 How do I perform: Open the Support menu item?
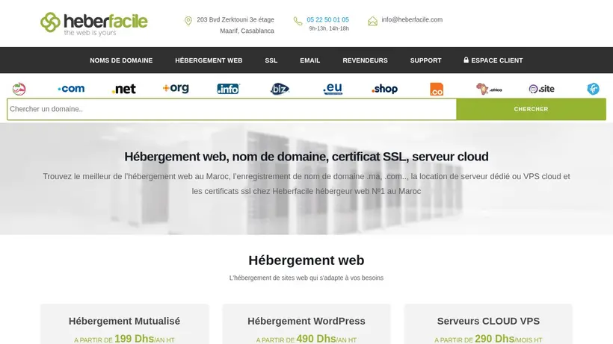[x=426, y=60]
